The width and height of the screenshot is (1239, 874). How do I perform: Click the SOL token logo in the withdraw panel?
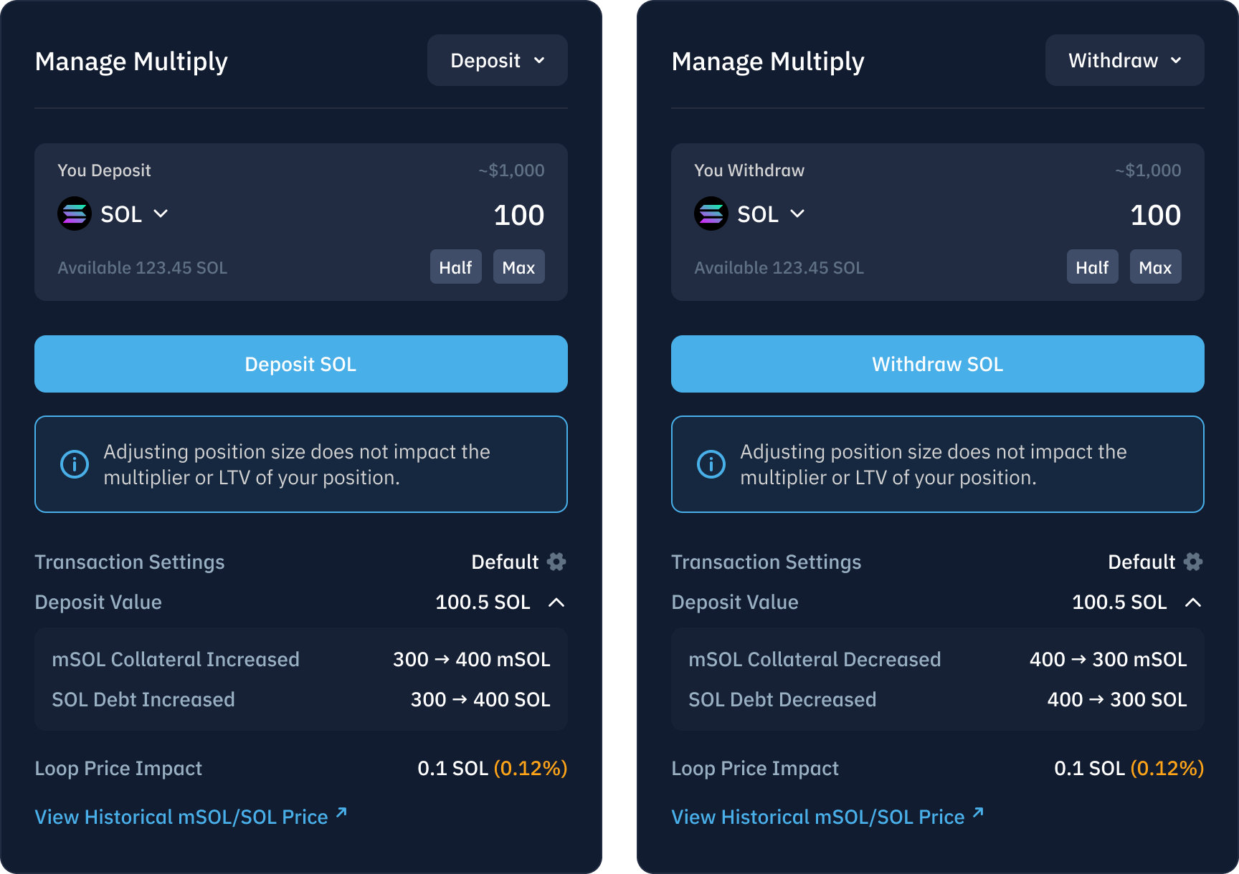coord(711,213)
